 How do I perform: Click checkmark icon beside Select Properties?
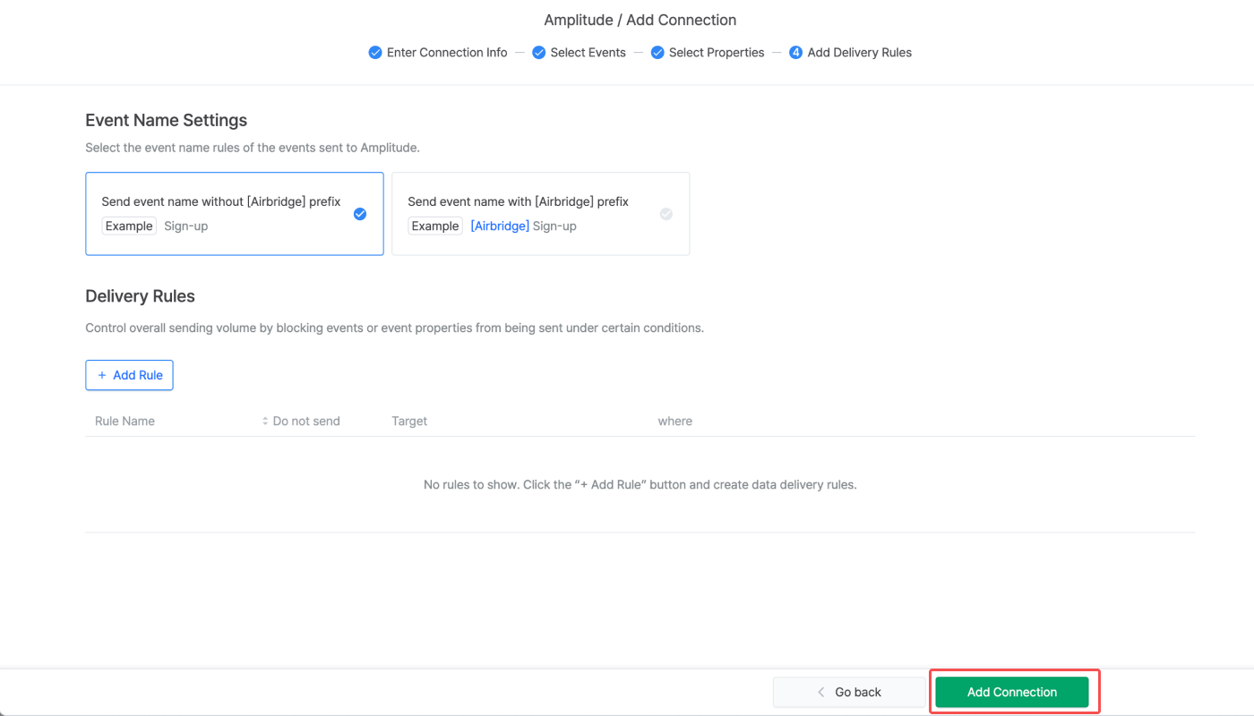(x=657, y=53)
